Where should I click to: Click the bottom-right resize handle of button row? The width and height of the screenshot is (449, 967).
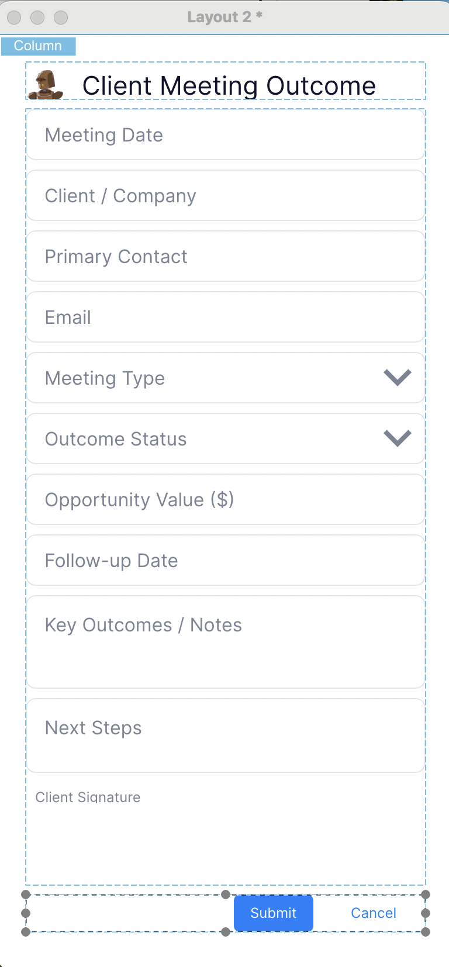[426, 932]
